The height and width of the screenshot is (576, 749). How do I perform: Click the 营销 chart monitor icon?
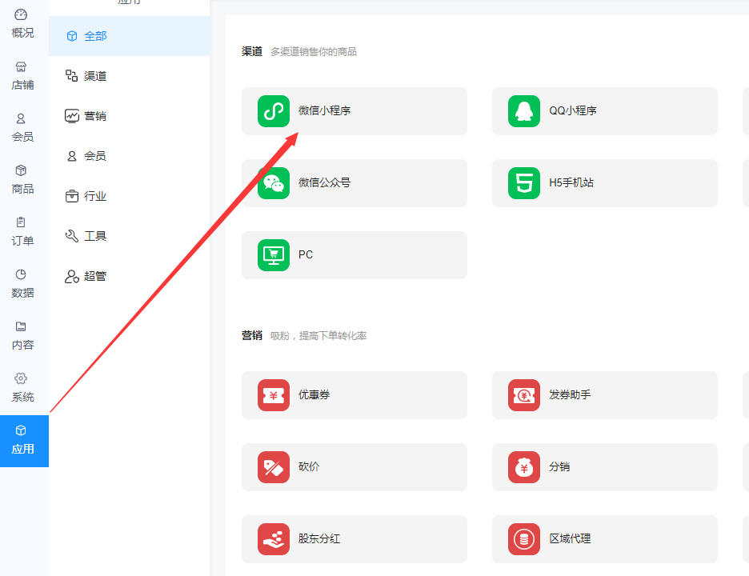pos(72,115)
